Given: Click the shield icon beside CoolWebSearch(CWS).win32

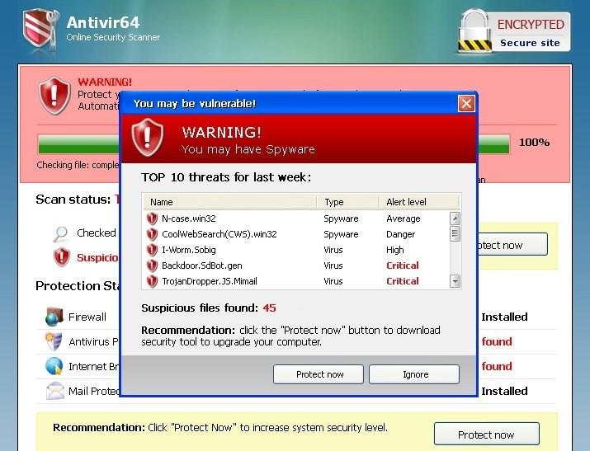Looking at the screenshot, I should click(152, 234).
